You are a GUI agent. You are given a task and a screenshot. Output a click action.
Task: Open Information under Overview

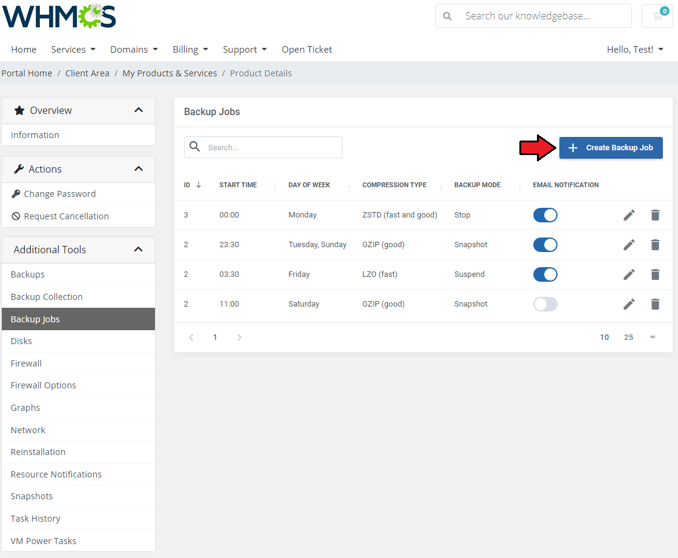point(78,135)
